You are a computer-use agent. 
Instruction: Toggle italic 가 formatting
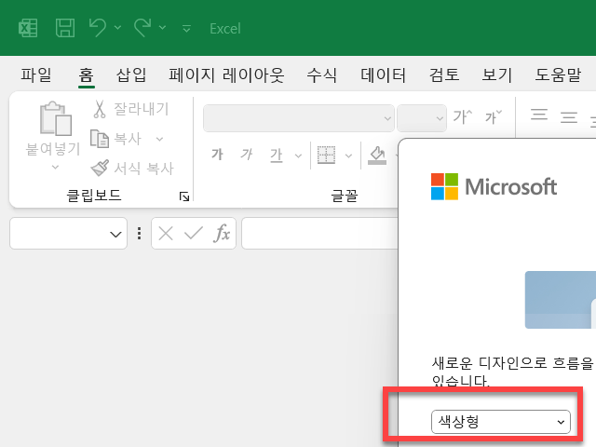click(x=247, y=155)
